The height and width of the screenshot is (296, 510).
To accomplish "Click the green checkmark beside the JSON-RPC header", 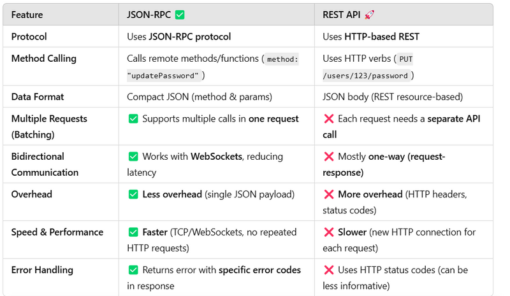I will [180, 15].
